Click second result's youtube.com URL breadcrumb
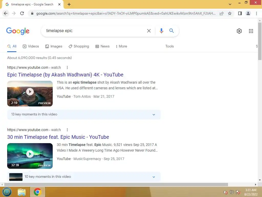262x197 pixels. pos(34,130)
